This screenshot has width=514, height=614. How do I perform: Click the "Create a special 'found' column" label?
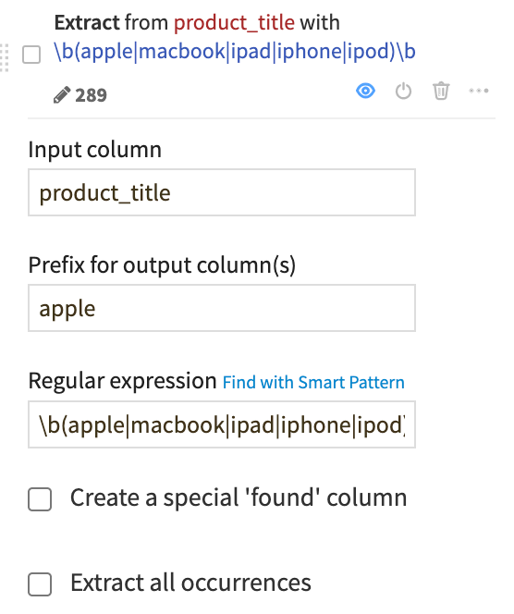coord(239,497)
